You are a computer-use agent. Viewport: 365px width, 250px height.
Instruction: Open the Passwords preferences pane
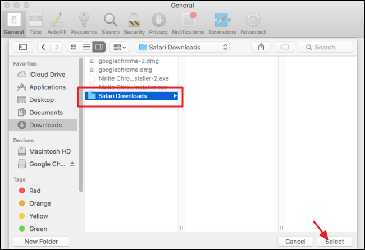pos(84,24)
